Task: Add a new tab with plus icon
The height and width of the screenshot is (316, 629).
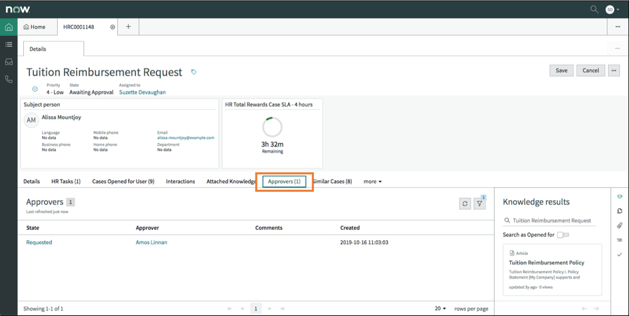Action: click(x=128, y=27)
